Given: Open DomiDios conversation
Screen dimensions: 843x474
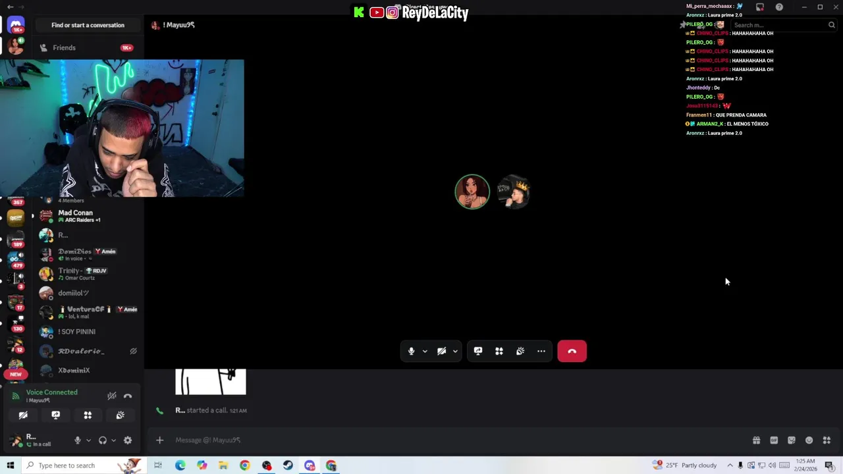Looking at the screenshot, I should (88, 255).
